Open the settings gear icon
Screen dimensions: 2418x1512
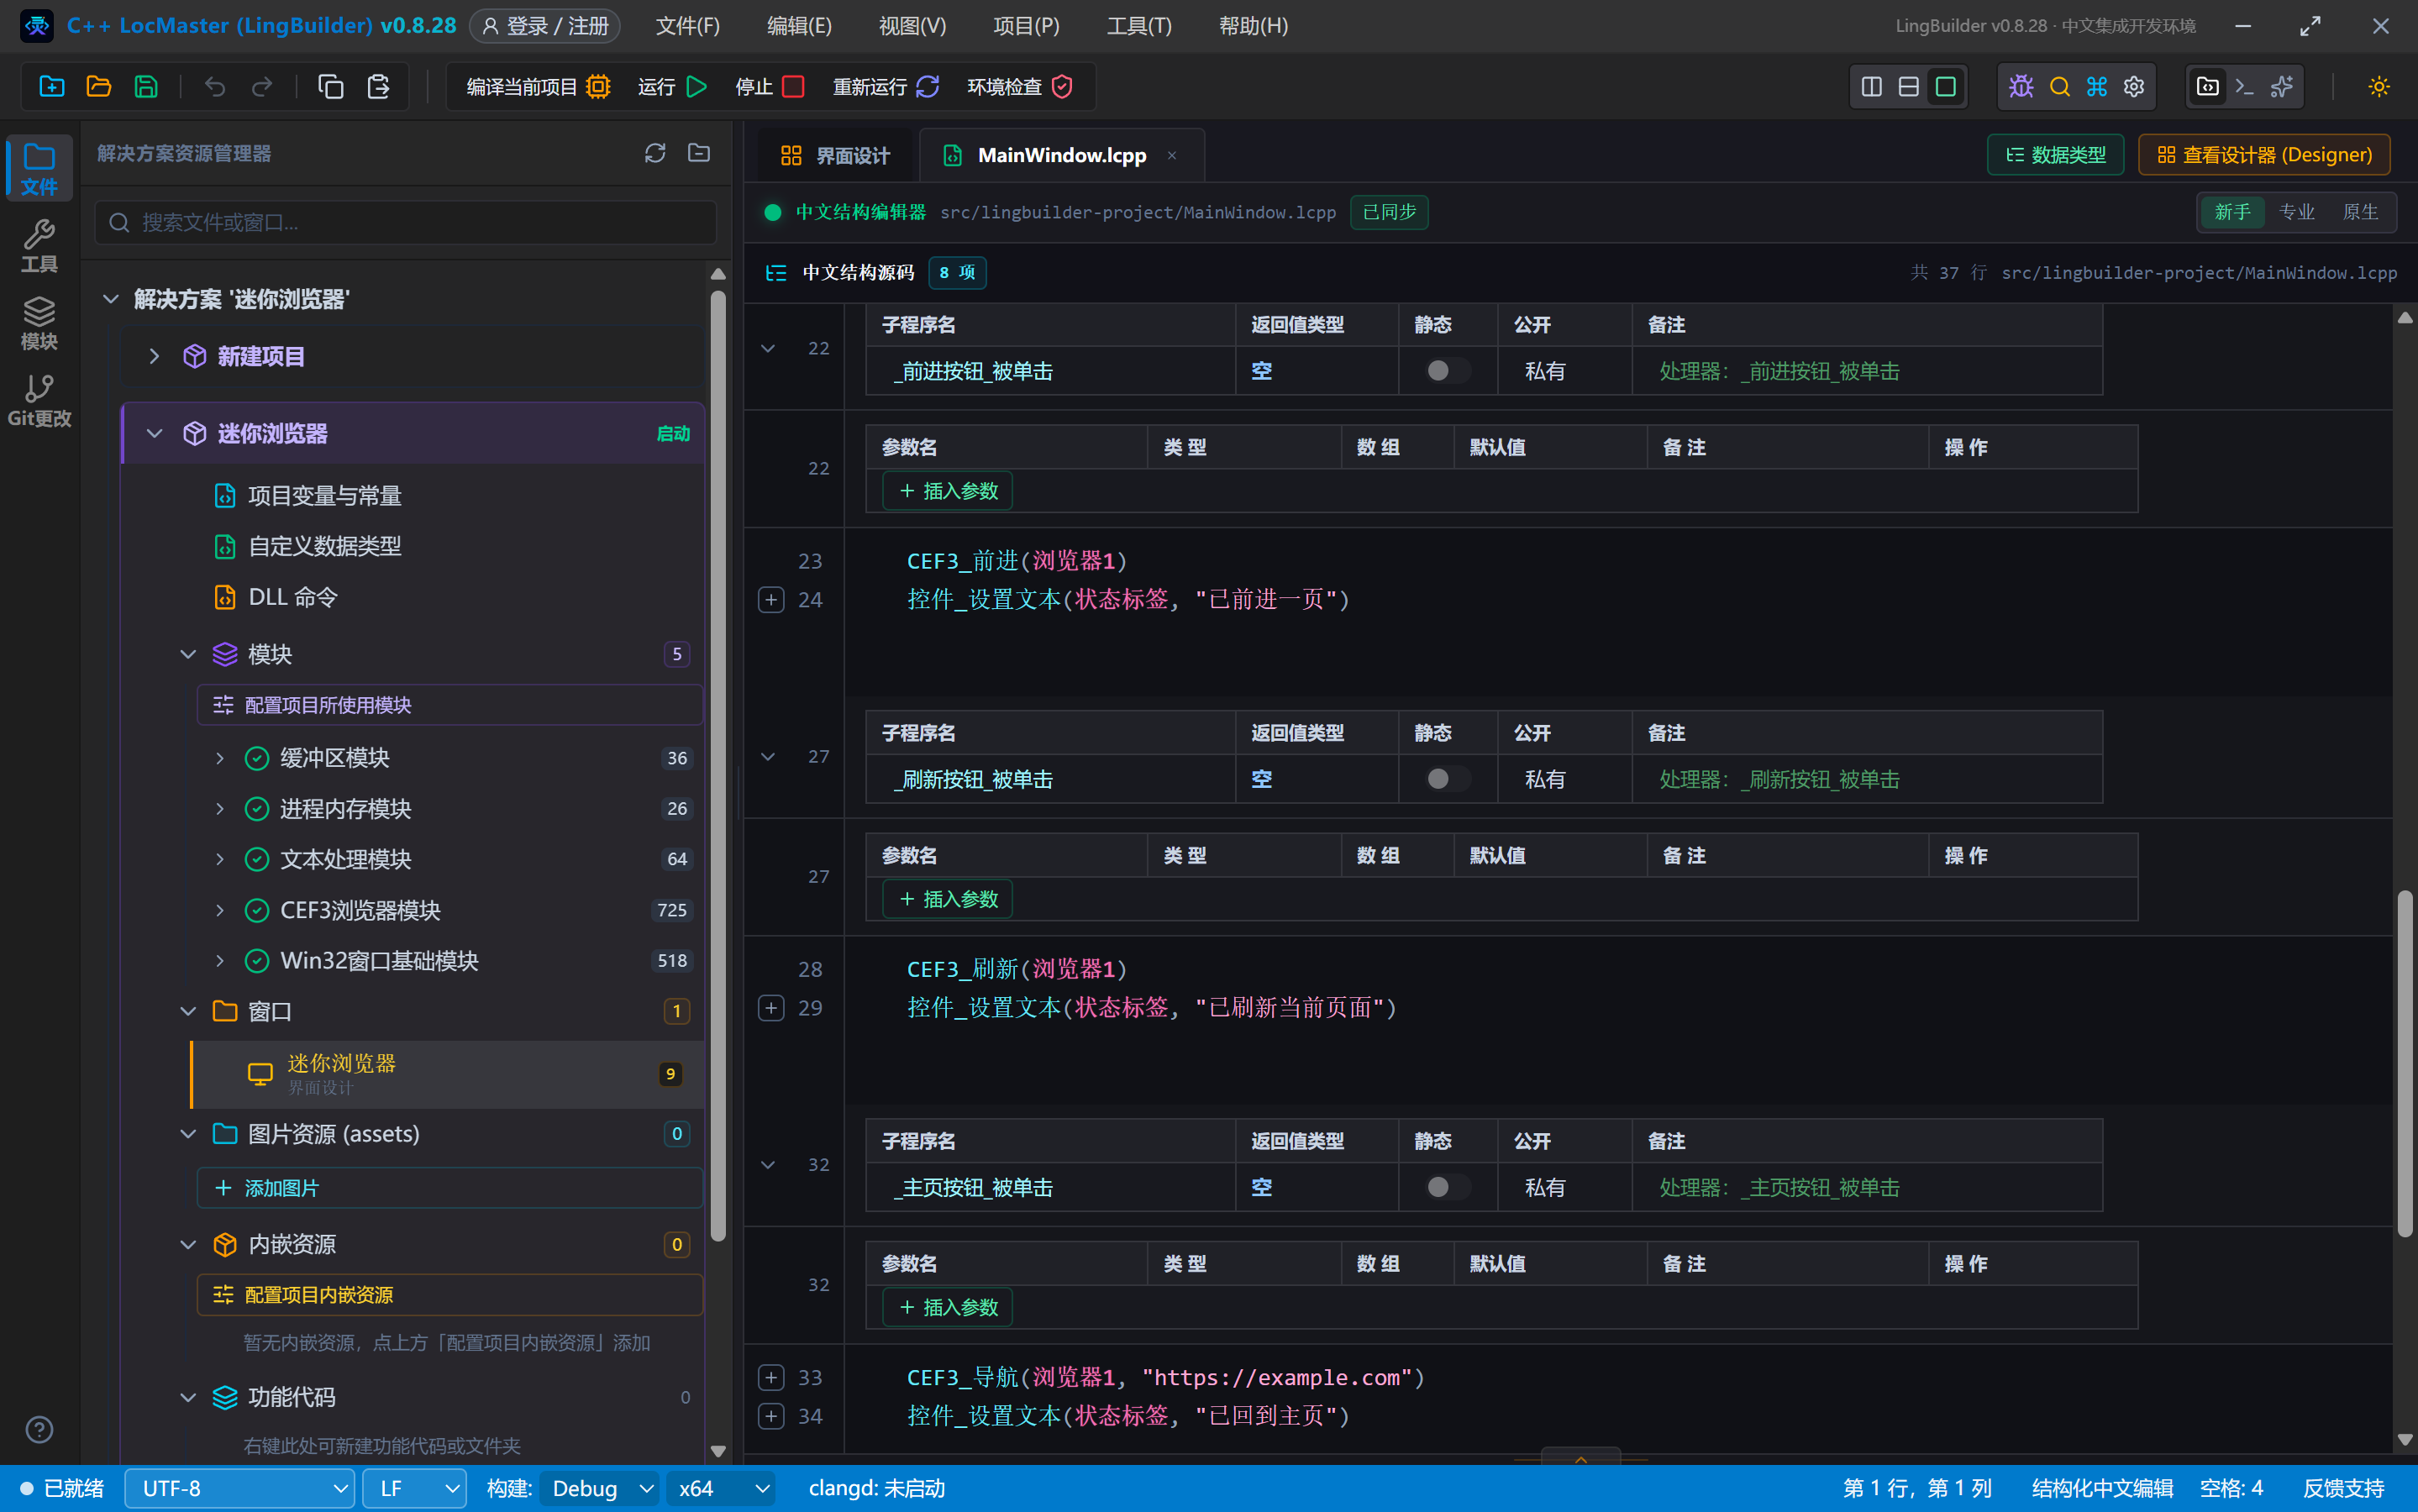[2134, 87]
